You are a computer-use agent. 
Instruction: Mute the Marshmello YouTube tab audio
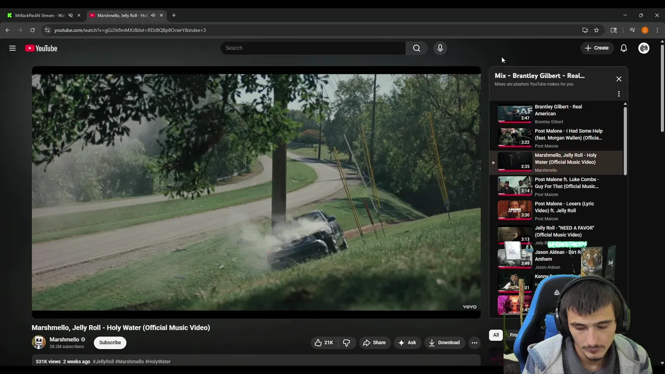click(x=153, y=15)
